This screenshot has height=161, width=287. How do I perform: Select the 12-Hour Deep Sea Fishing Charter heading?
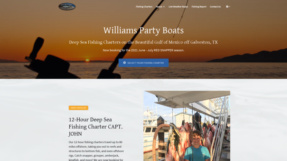pos(96,127)
